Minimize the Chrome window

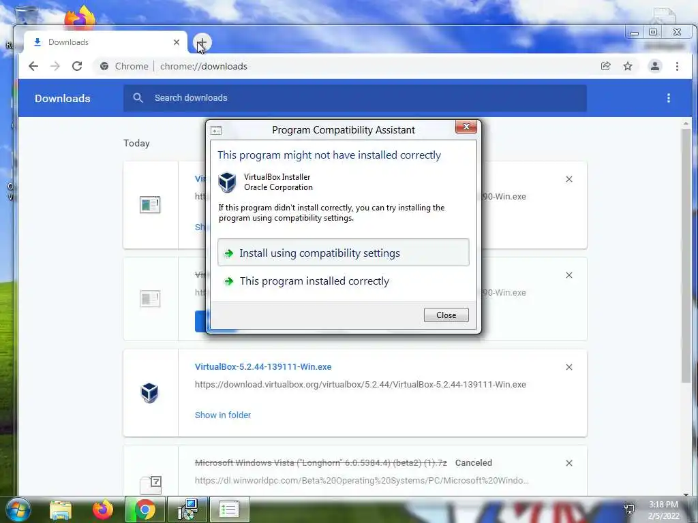(635, 33)
